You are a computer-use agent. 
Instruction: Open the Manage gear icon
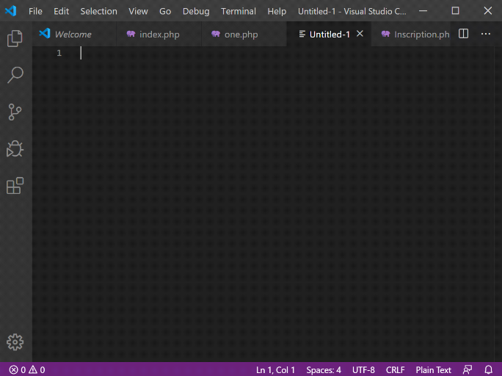pos(15,342)
